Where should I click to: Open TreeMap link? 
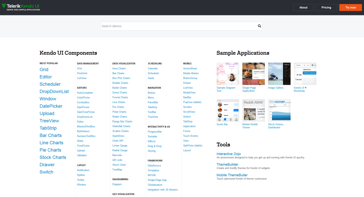[117, 170]
